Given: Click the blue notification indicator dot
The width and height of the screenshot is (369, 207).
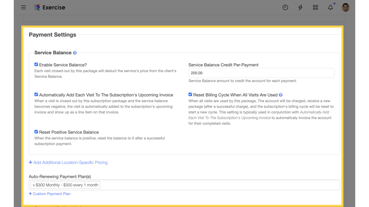Looking at the screenshot, I should pyautogui.click(x=334, y=4).
